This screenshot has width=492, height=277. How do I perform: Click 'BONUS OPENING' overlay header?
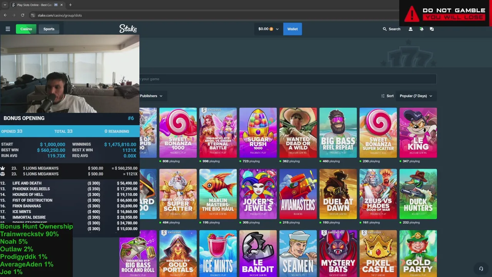[24, 118]
